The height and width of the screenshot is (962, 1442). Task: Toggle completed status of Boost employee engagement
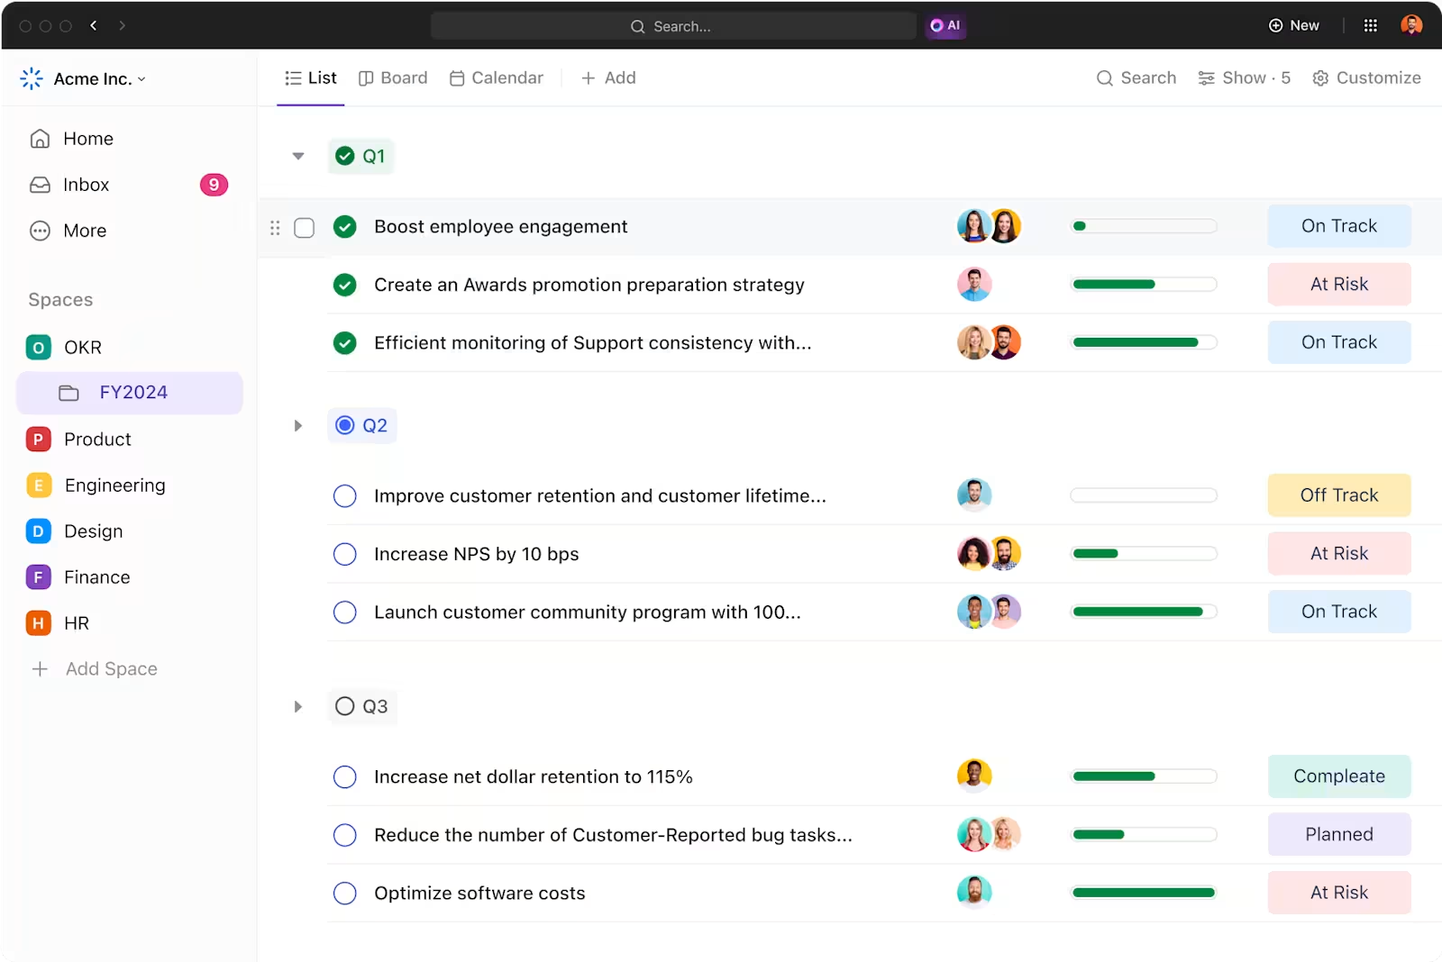344,227
